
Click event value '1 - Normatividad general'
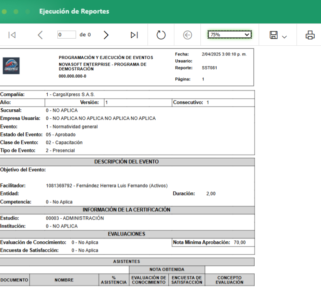pos(71,126)
